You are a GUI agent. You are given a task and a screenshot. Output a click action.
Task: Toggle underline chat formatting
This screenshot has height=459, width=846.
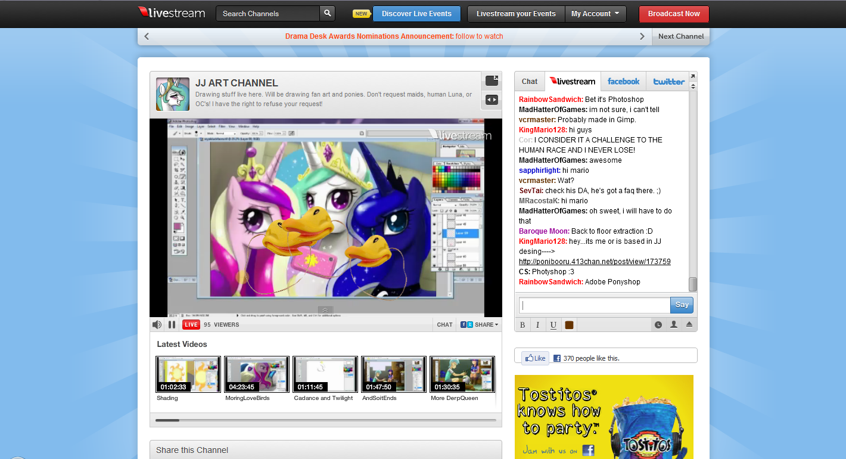[x=553, y=325]
